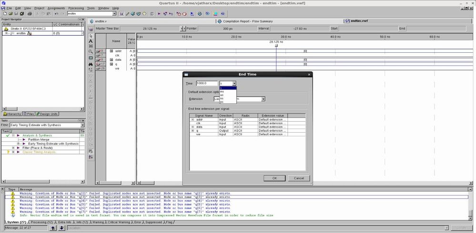This screenshot has width=476, height=233.
Task: Click the Open file toolbar icon
Action: point(10,14)
